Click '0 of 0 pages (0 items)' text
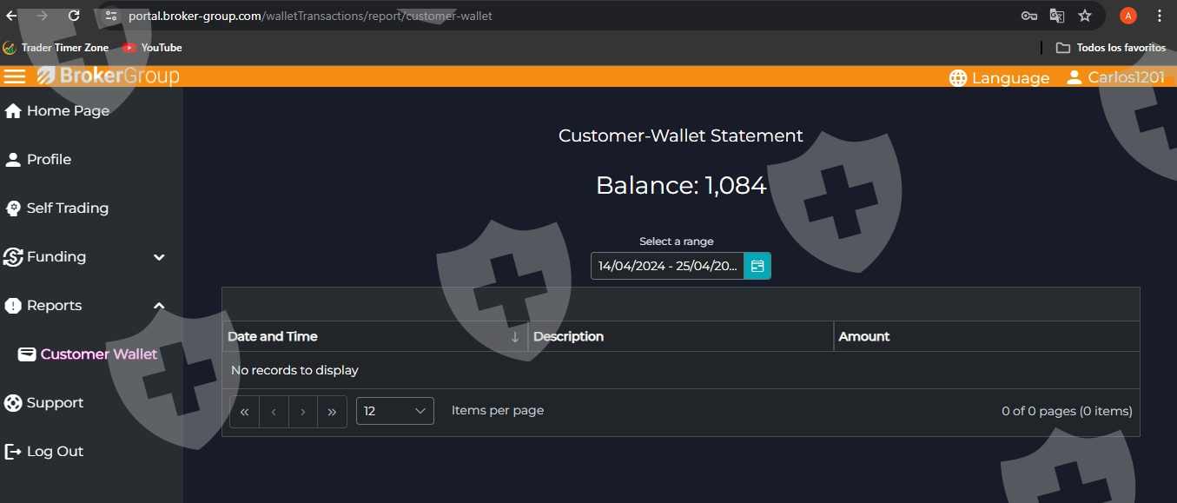The width and height of the screenshot is (1177, 503). 1067,411
